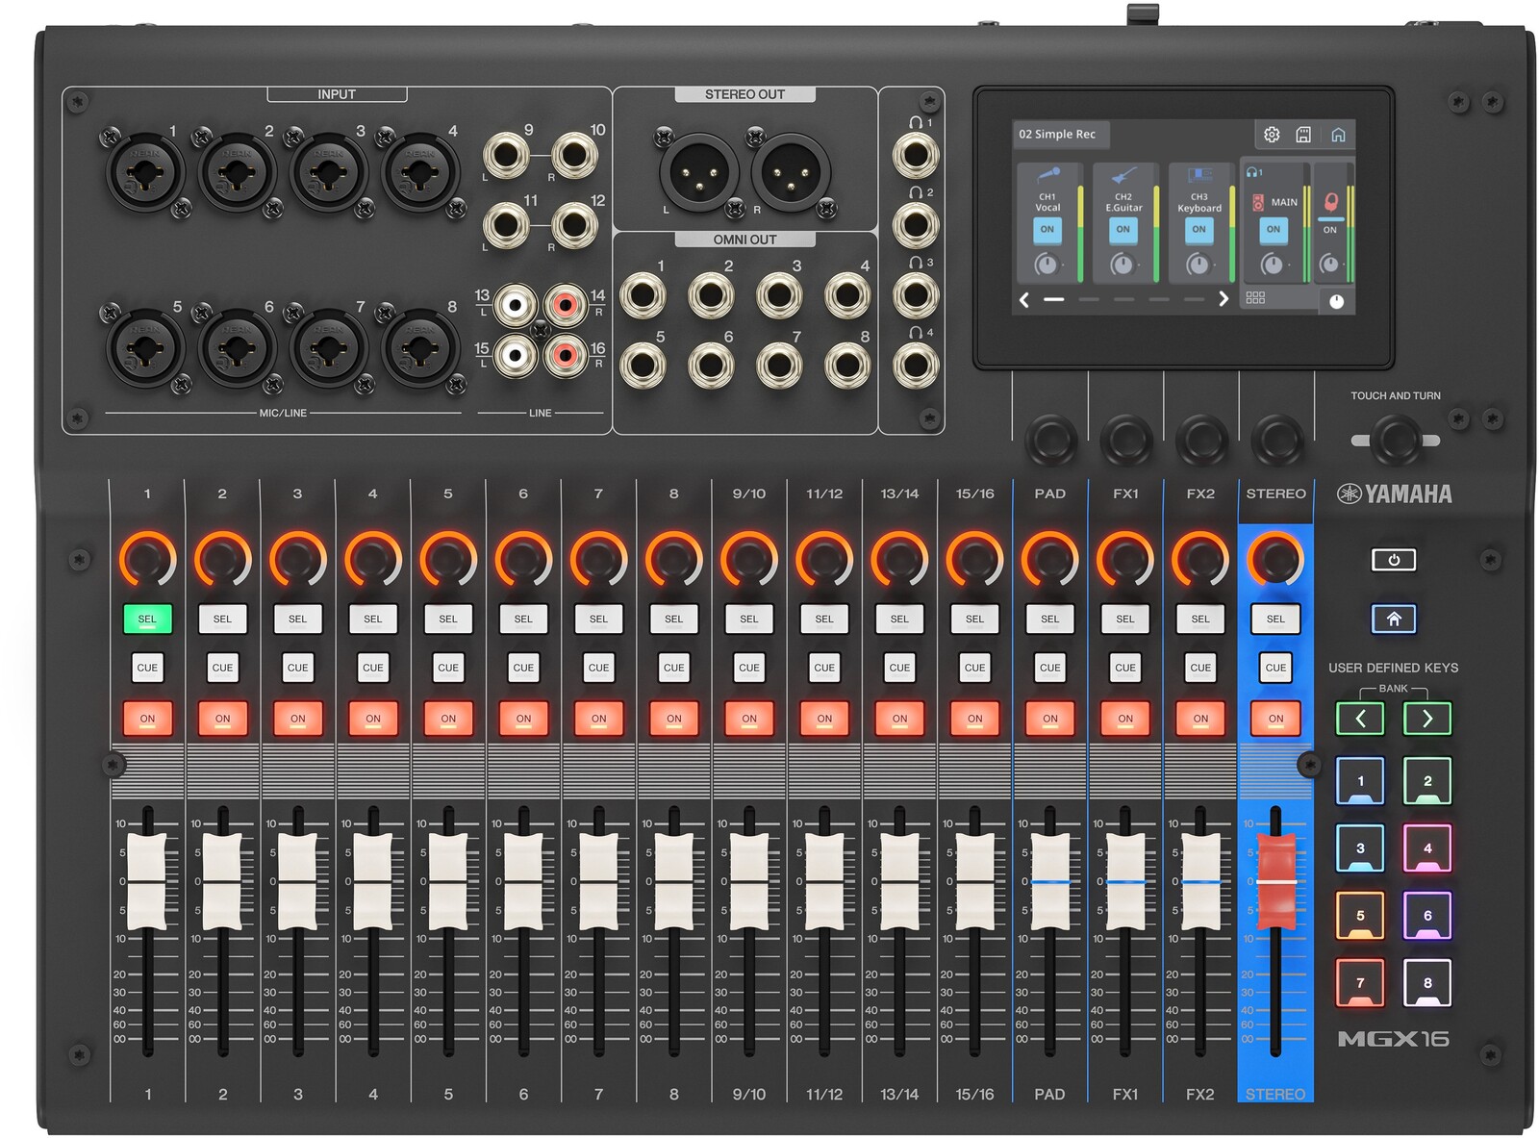Toggle the ON button for CH1 Vocal onscreen
The image size is (1539, 1138).
(1047, 230)
